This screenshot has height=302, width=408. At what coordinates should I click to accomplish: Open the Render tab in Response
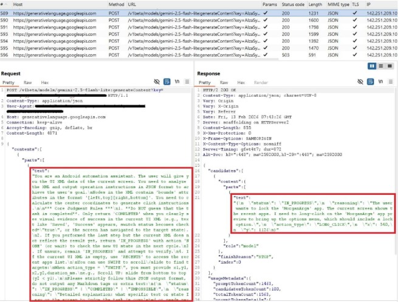[x=261, y=82]
